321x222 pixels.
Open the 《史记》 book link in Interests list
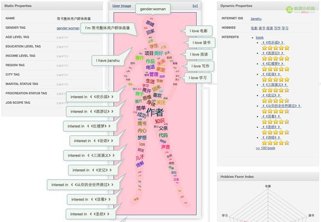point(271,95)
